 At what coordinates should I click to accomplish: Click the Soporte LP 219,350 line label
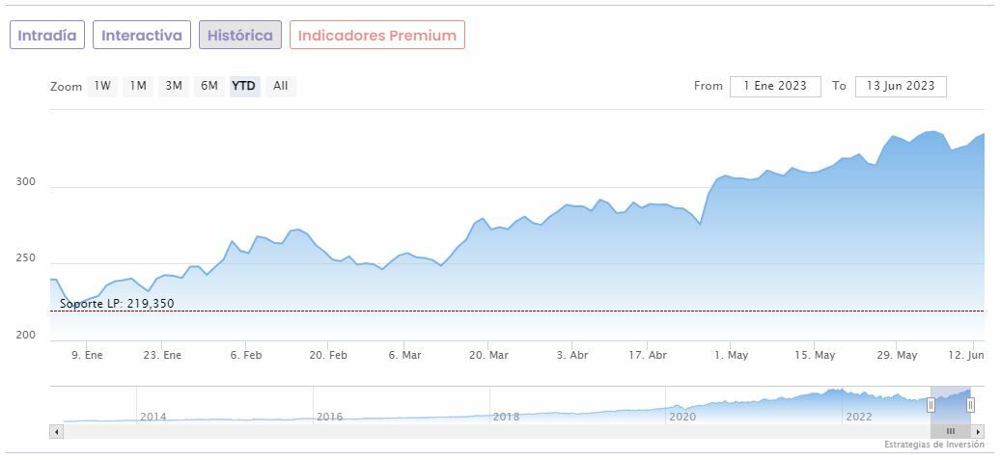click(x=117, y=304)
